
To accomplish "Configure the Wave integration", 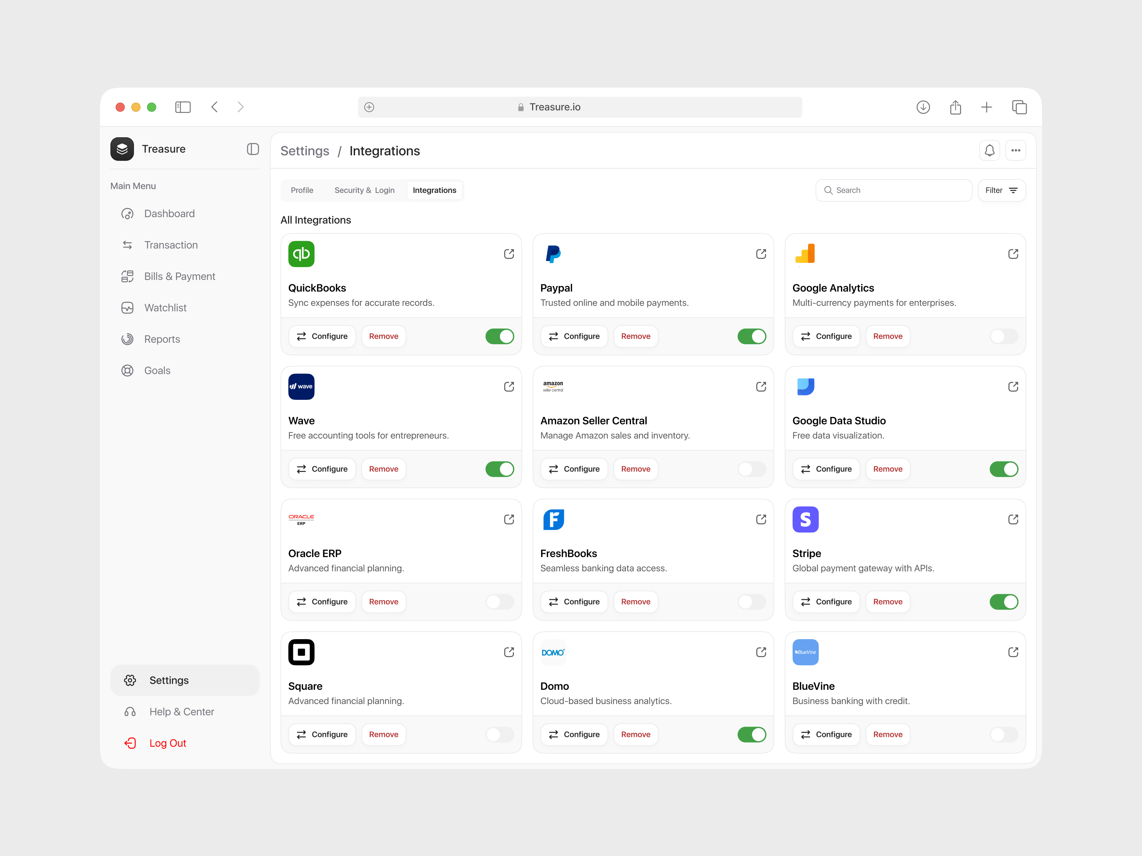I will click(322, 469).
